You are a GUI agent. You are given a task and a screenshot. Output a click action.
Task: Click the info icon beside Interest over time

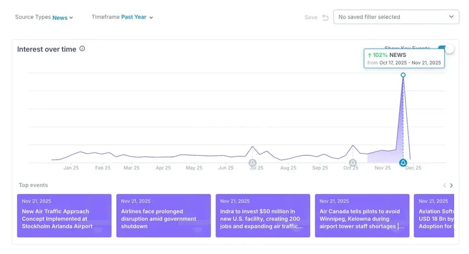pos(82,49)
